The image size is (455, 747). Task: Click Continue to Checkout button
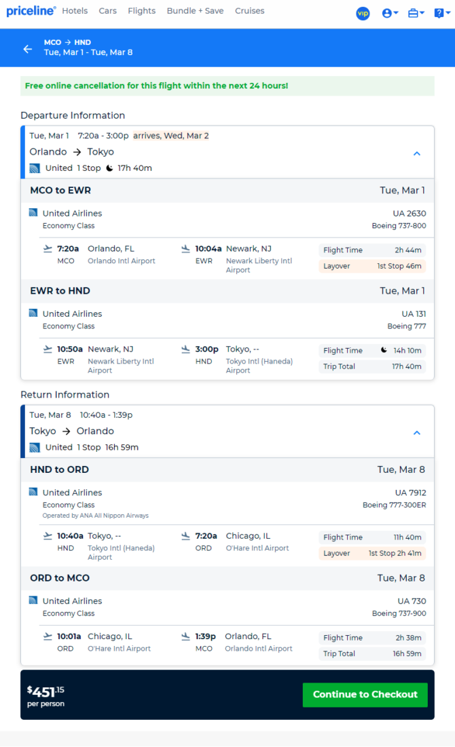pyautogui.click(x=365, y=694)
